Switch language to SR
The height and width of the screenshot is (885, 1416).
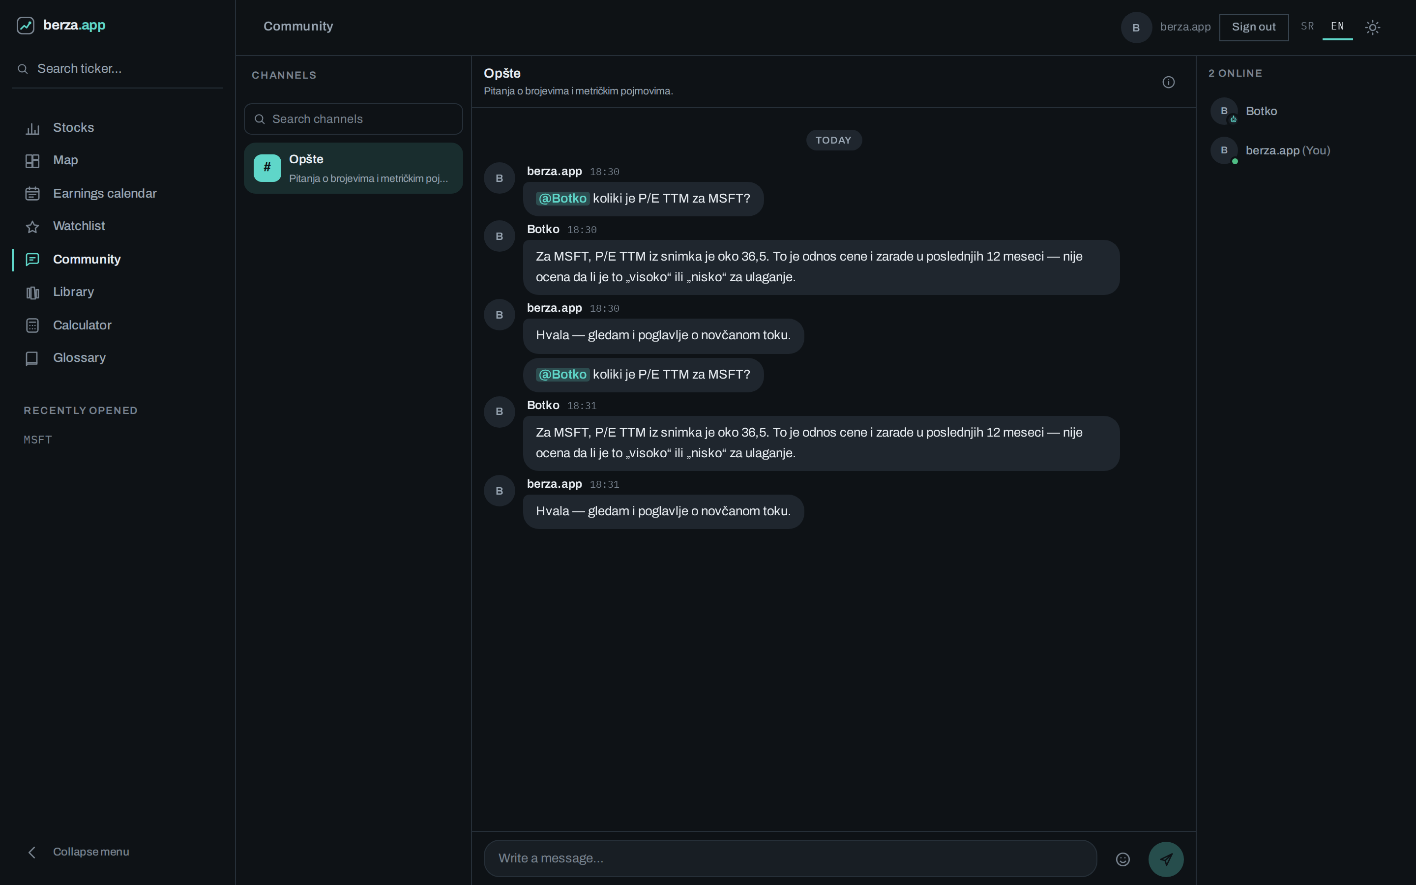(1307, 27)
